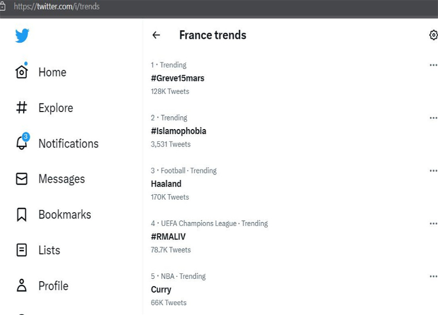
Task: Open more options for Haaland trend
Action: pyautogui.click(x=433, y=171)
